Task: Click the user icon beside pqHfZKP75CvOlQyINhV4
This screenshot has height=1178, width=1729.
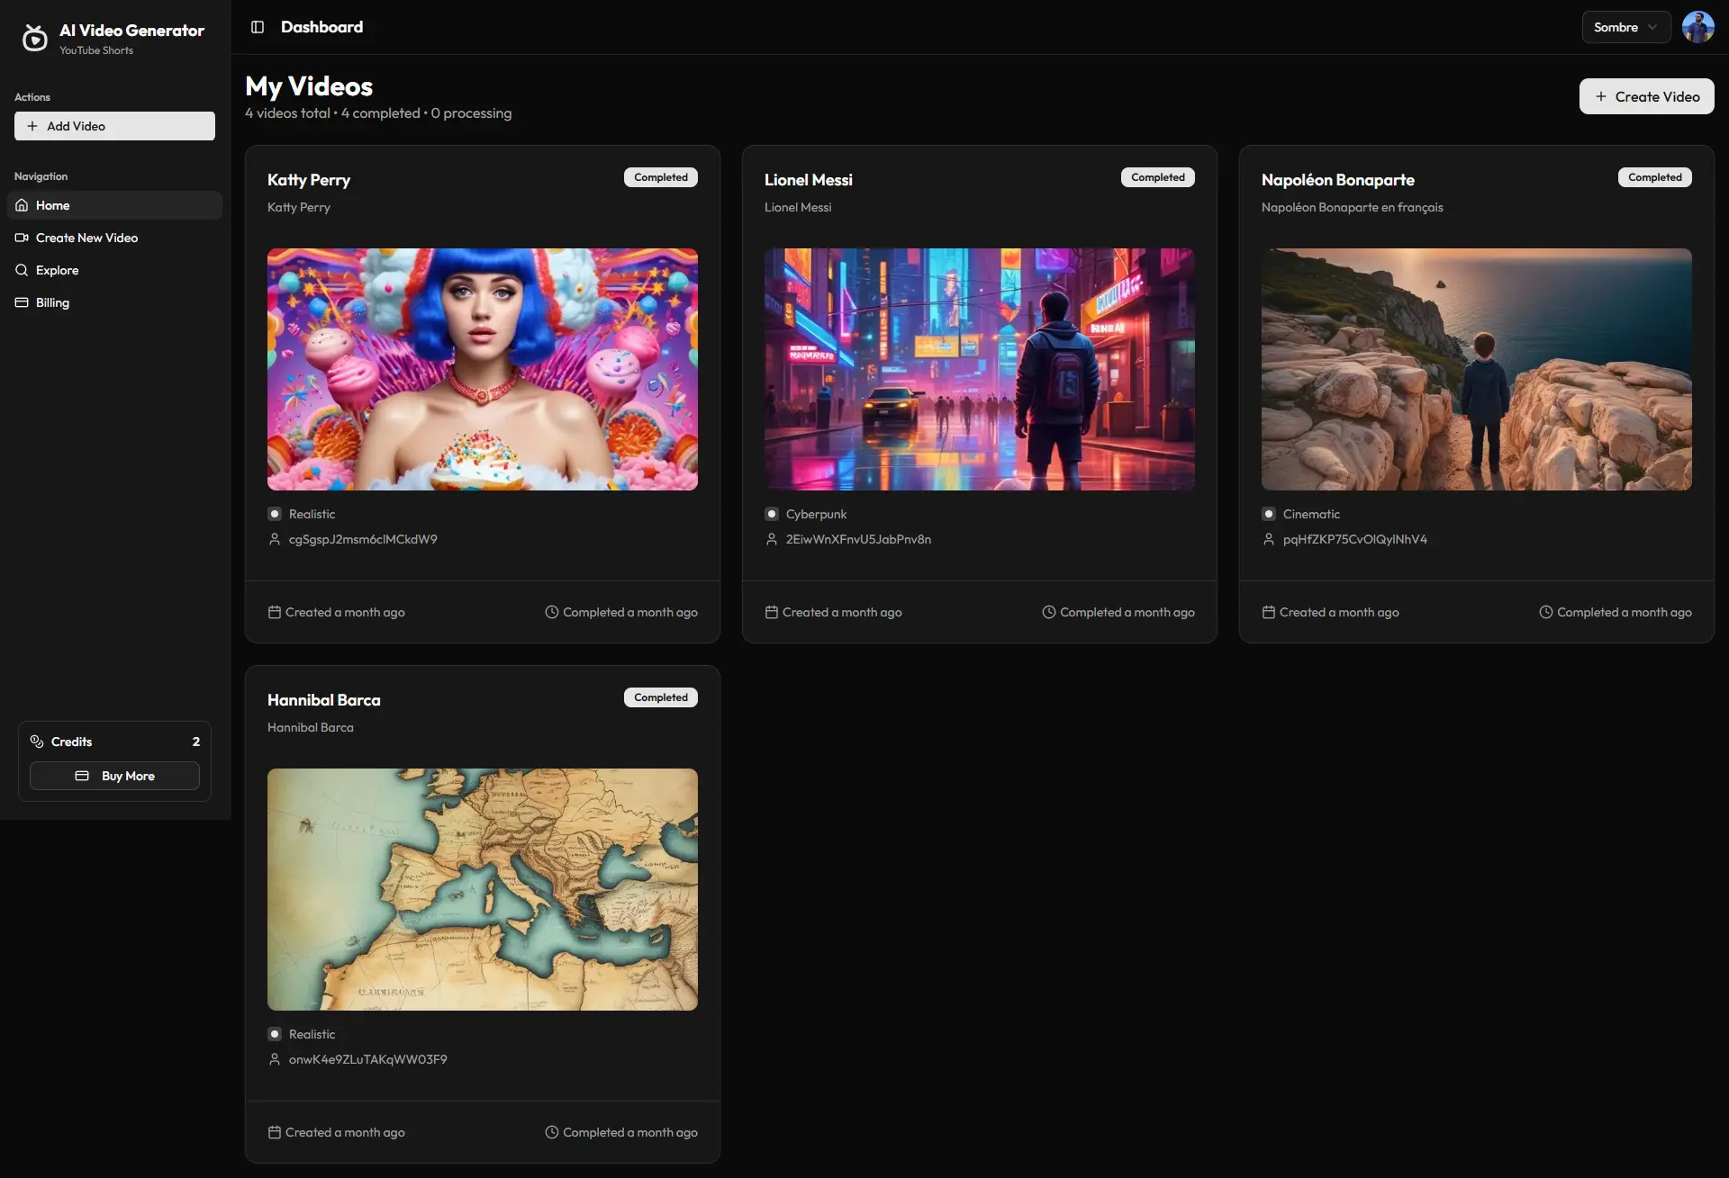Action: pos(1269,539)
